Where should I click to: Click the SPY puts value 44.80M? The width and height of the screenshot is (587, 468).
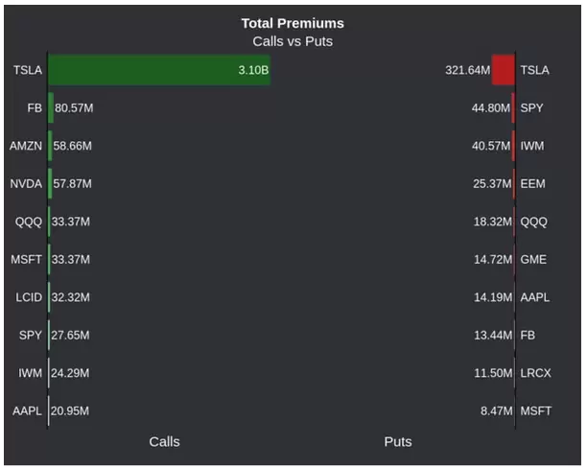coord(491,108)
